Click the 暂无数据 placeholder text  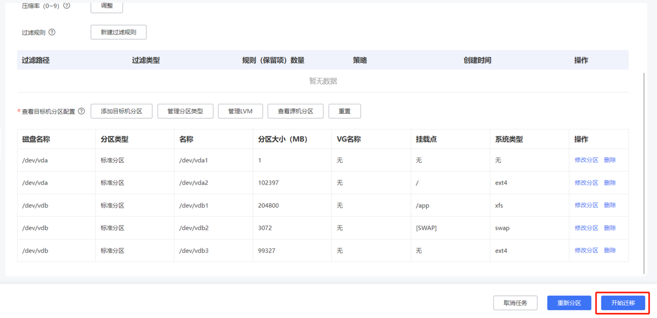coord(323,81)
